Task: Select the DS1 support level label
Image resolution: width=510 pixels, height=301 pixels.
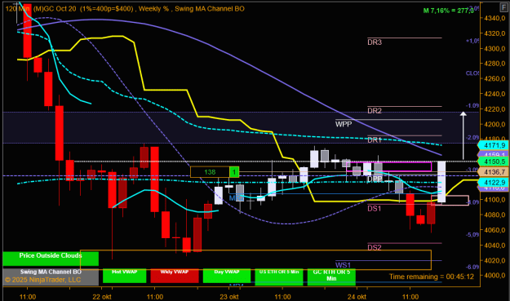Action: (375, 209)
